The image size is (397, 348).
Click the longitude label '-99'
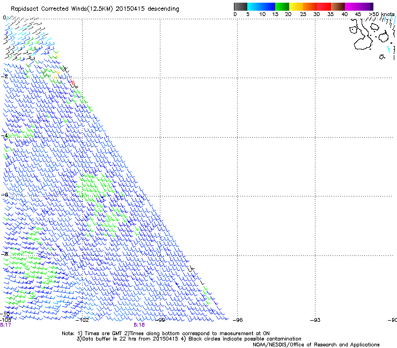[x=160, y=320]
